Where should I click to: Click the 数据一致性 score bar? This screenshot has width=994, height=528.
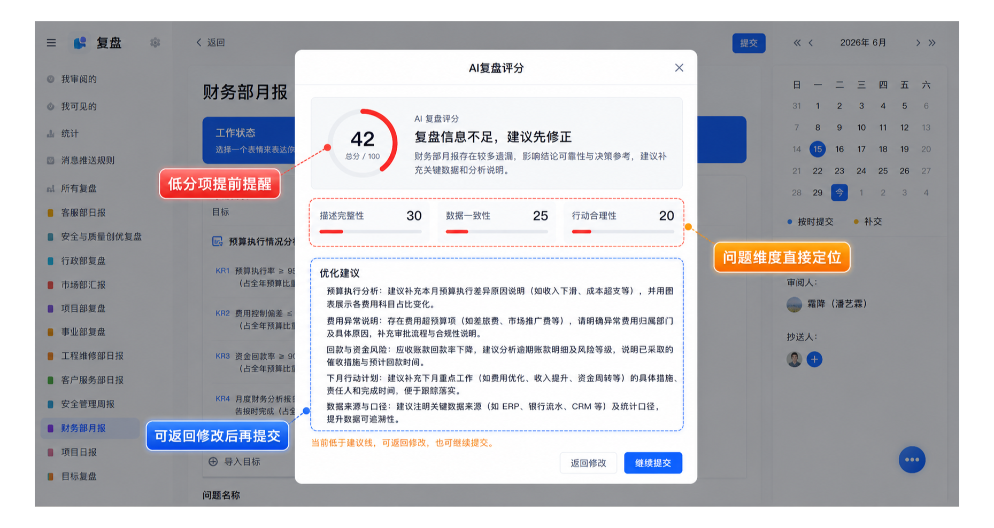coord(497,232)
